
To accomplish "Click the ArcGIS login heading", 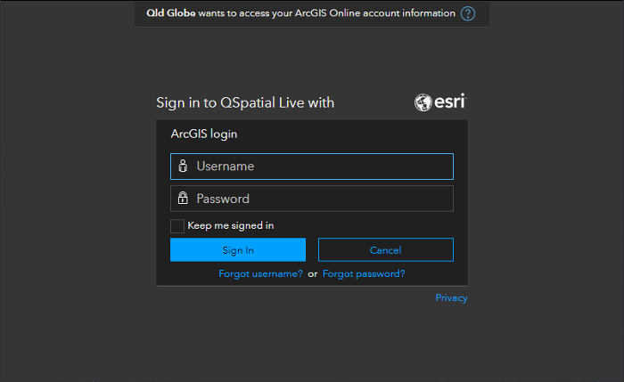I will [204, 134].
